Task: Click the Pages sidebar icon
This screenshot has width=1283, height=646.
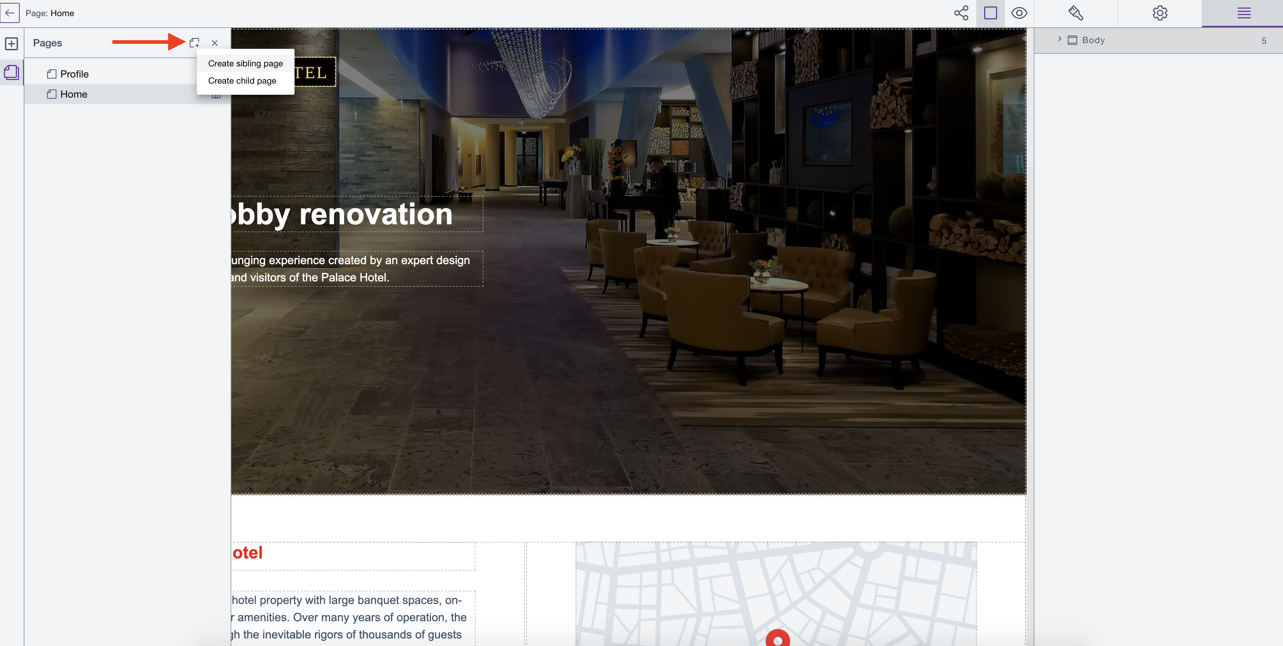Action: point(11,72)
